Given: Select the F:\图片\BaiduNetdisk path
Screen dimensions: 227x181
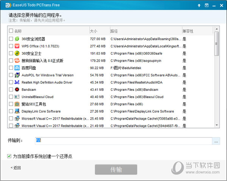Looking at the screenshot, I should tap(126, 68).
